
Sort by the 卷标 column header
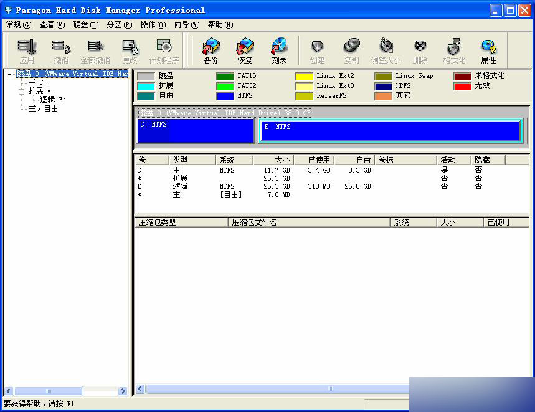click(406, 160)
